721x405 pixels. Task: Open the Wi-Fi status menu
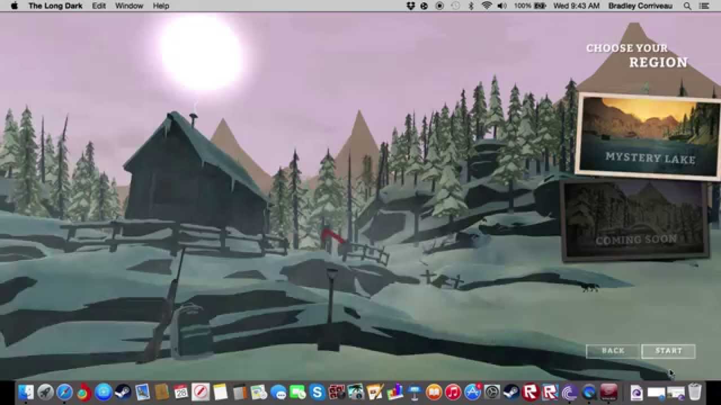pyautogui.click(x=486, y=6)
